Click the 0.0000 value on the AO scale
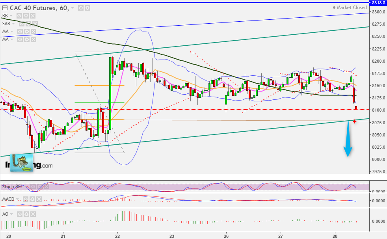 379,221
